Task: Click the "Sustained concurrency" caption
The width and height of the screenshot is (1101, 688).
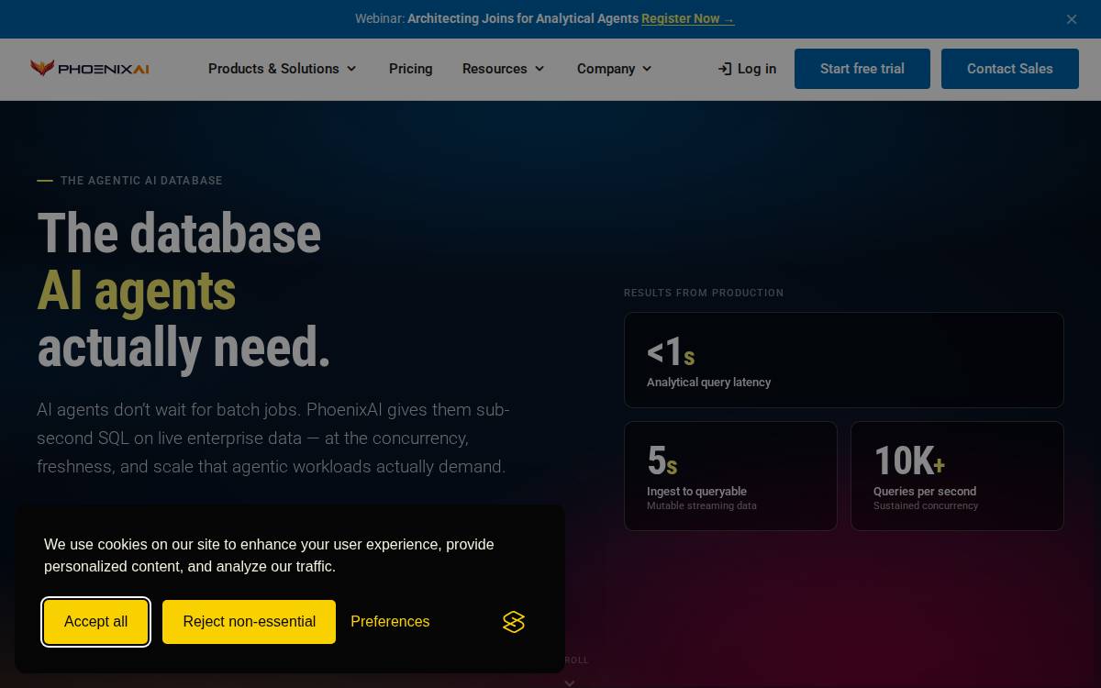Action: click(x=926, y=505)
